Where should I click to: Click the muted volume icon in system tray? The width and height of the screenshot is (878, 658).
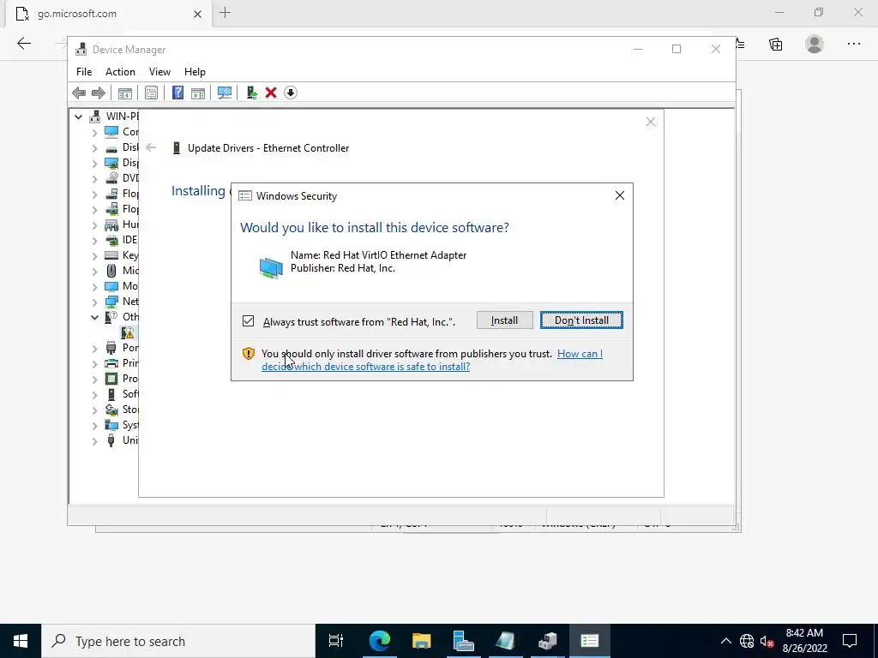point(767,641)
